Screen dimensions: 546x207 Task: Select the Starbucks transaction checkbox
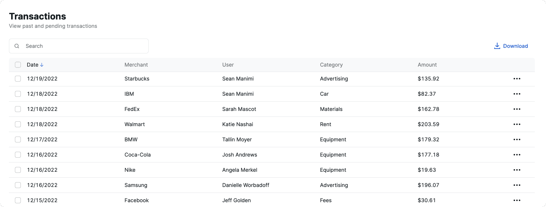click(18, 79)
